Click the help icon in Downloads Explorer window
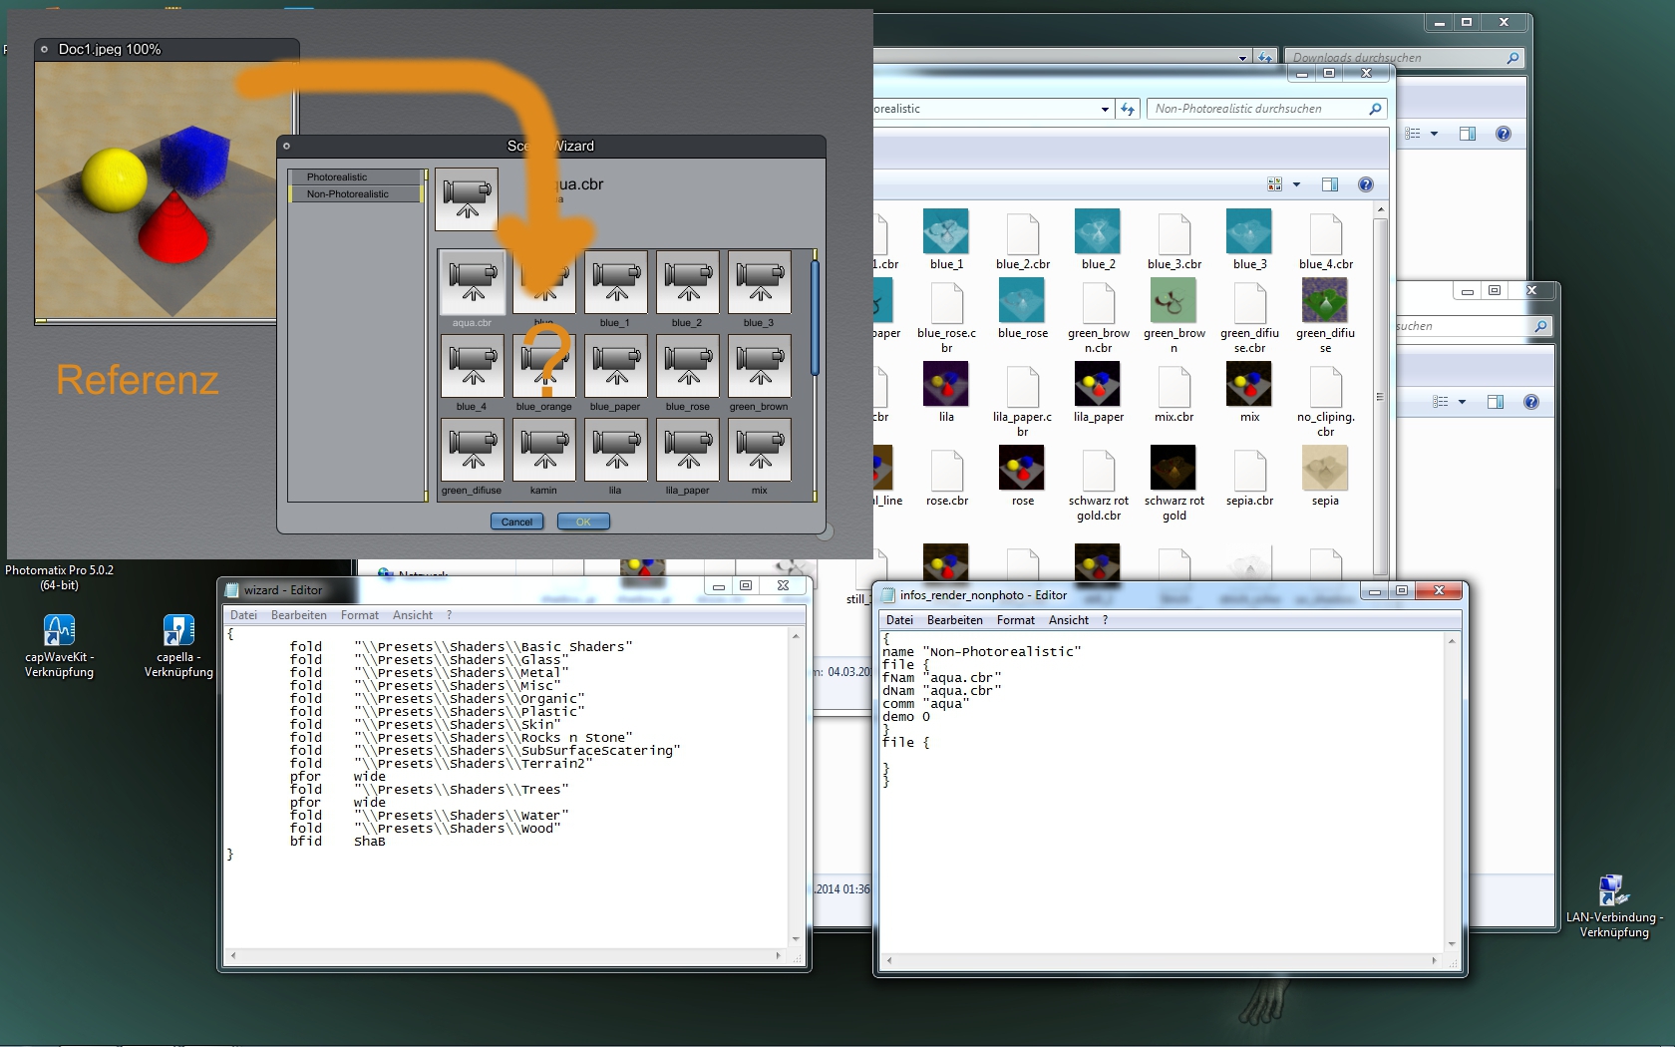The image size is (1675, 1047). tap(1504, 134)
